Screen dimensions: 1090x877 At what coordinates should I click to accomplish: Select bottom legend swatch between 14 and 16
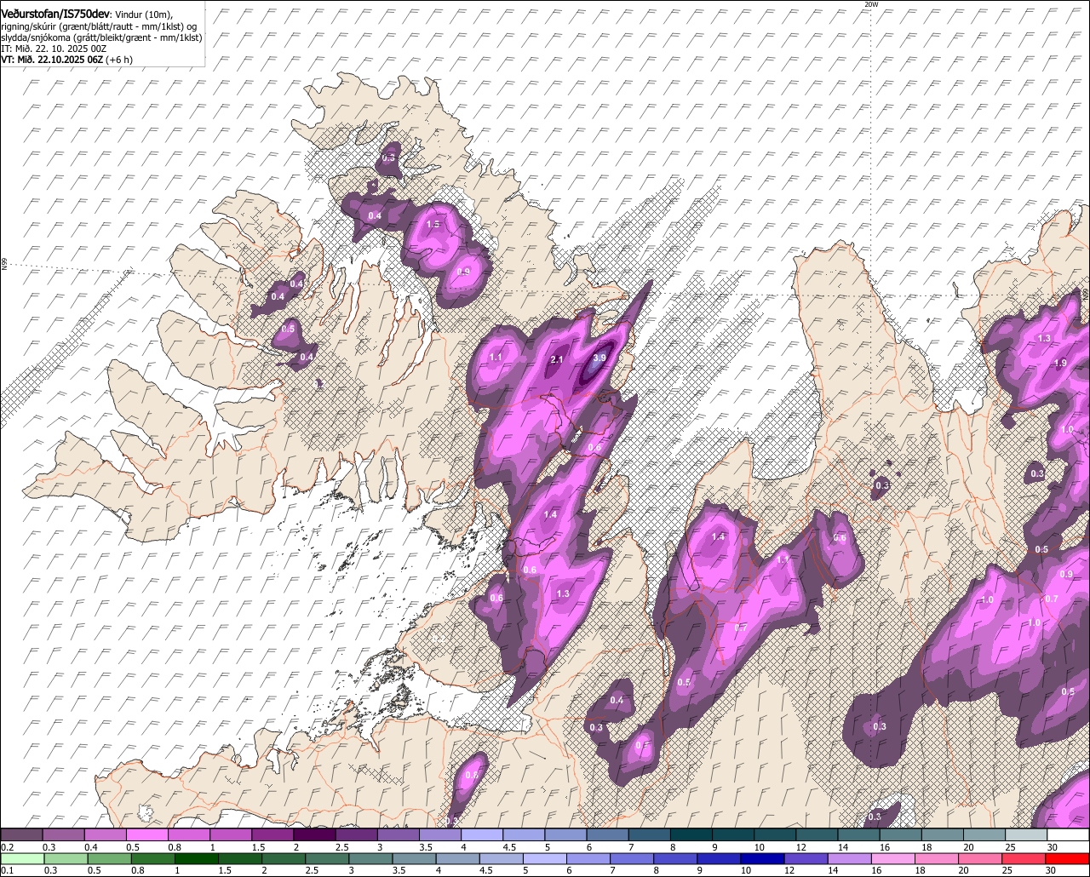click(850, 859)
